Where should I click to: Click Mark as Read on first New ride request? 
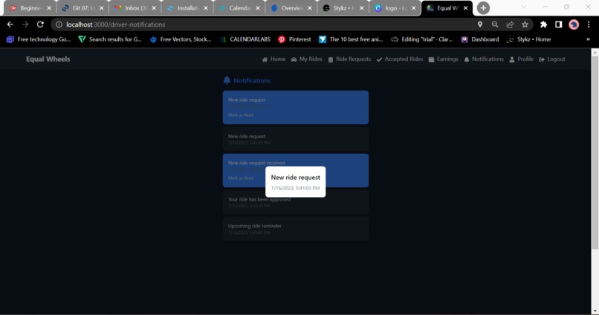coord(241,115)
